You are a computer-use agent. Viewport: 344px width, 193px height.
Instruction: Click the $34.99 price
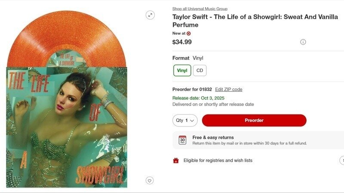coord(182,42)
